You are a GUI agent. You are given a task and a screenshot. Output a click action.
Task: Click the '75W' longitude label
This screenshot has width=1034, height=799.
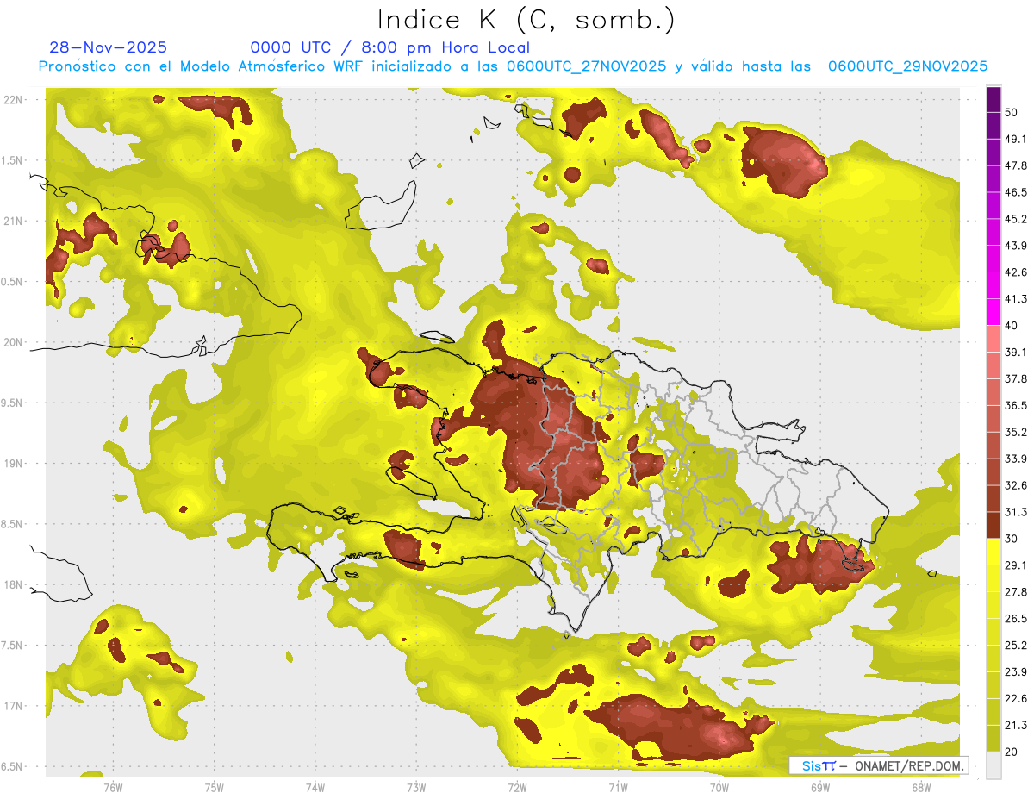pos(215,787)
